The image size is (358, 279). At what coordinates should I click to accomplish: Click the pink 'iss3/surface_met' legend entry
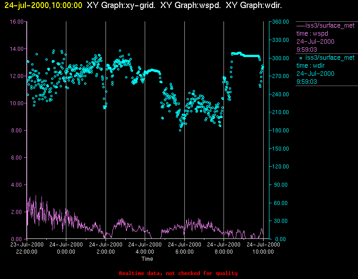click(330, 25)
